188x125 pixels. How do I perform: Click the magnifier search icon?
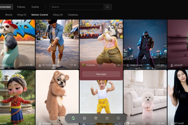click(x=107, y=7)
